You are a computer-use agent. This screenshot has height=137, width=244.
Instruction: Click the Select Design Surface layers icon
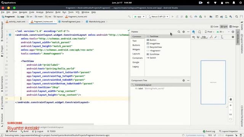pos(193,32)
